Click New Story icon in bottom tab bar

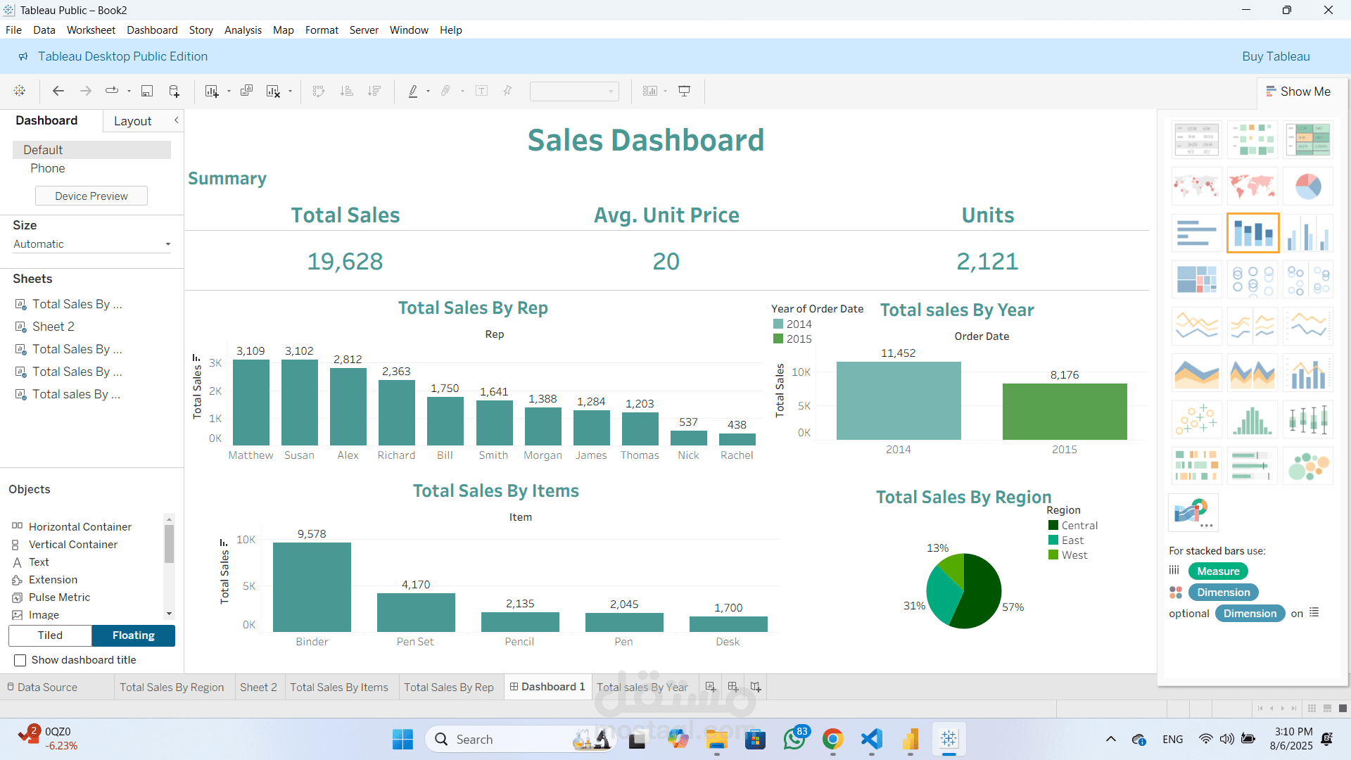[x=756, y=687]
